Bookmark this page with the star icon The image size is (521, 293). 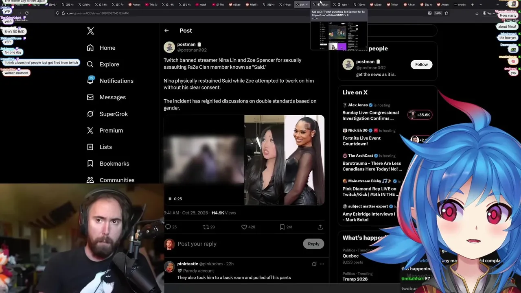click(x=446, y=13)
